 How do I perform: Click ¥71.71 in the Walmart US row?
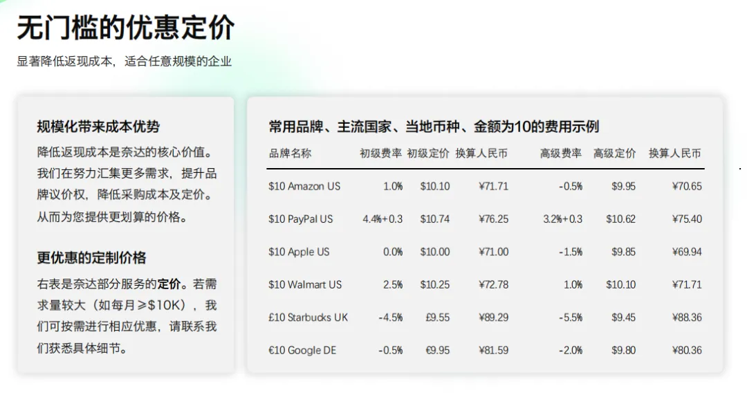[687, 285]
